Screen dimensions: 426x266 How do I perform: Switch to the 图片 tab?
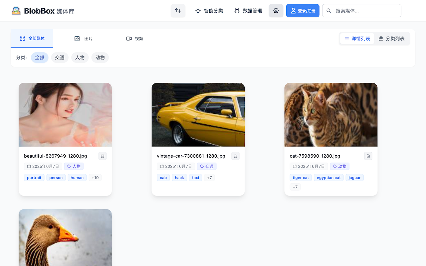(x=83, y=39)
